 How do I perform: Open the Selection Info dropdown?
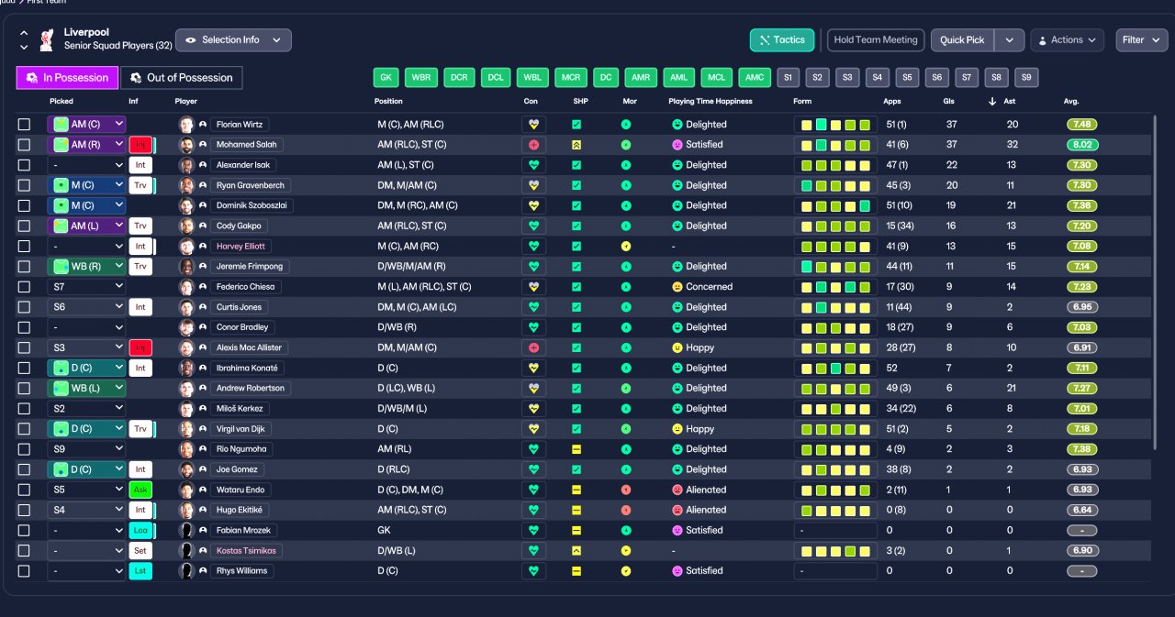point(233,40)
